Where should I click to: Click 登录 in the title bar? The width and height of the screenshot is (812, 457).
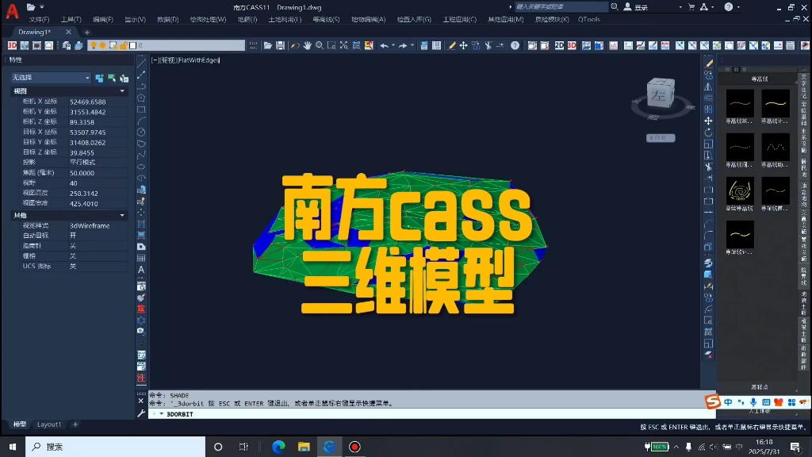pyautogui.click(x=639, y=6)
